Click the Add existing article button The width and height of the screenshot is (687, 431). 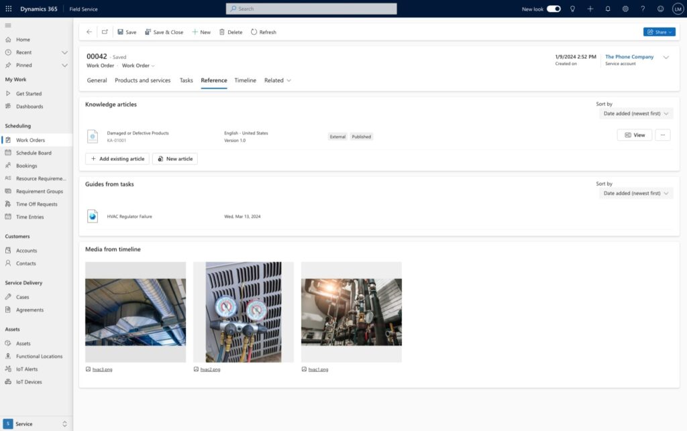[x=117, y=159]
